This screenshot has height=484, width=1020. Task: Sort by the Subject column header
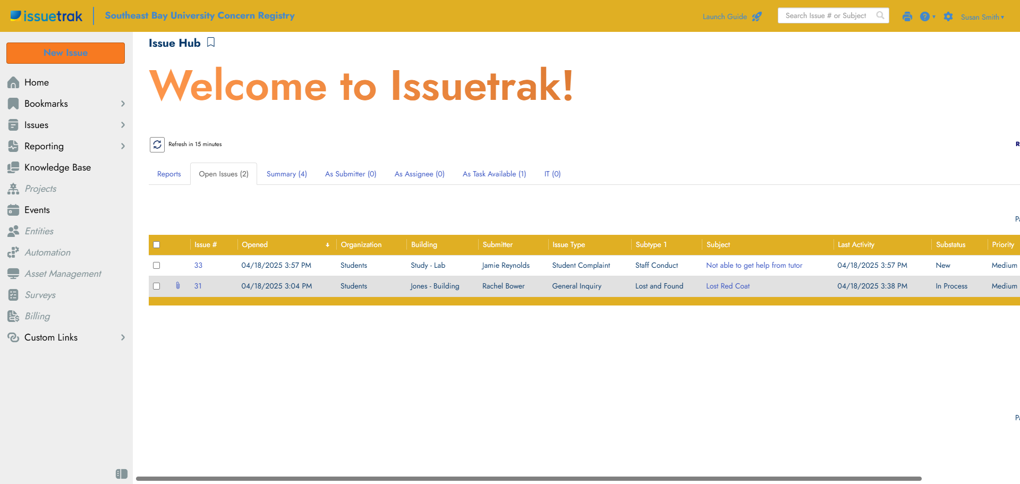tap(718, 245)
